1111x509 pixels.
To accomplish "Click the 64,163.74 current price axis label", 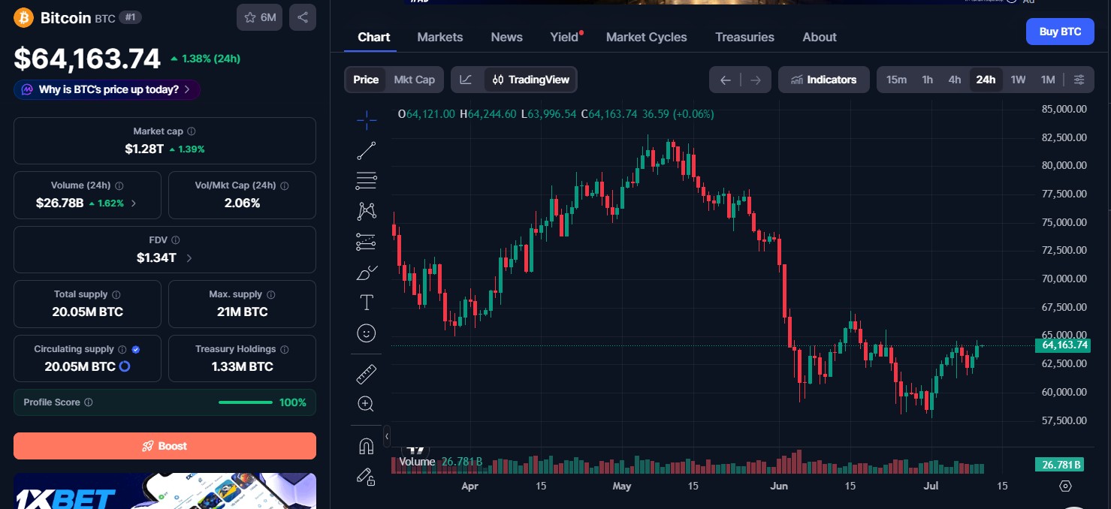I will point(1062,345).
